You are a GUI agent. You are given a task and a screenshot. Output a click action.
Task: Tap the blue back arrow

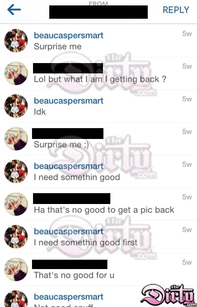coord(14,9)
